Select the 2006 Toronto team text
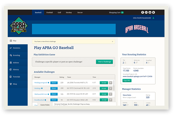The height and width of the screenshot is (115, 174). 77,83
